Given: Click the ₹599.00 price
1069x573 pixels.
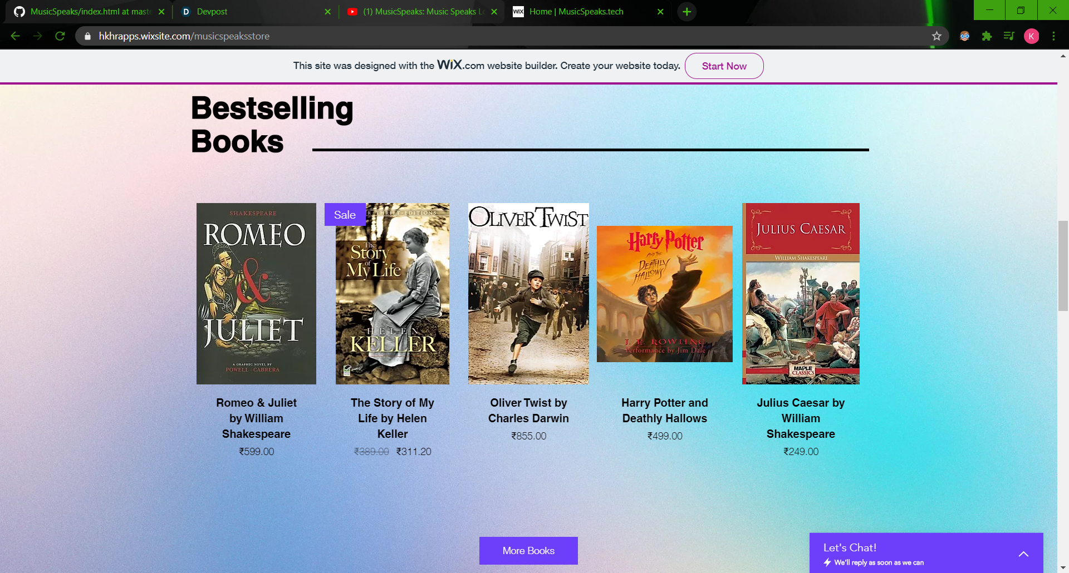Looking at the screenshot, I should [x=256, y=452].
